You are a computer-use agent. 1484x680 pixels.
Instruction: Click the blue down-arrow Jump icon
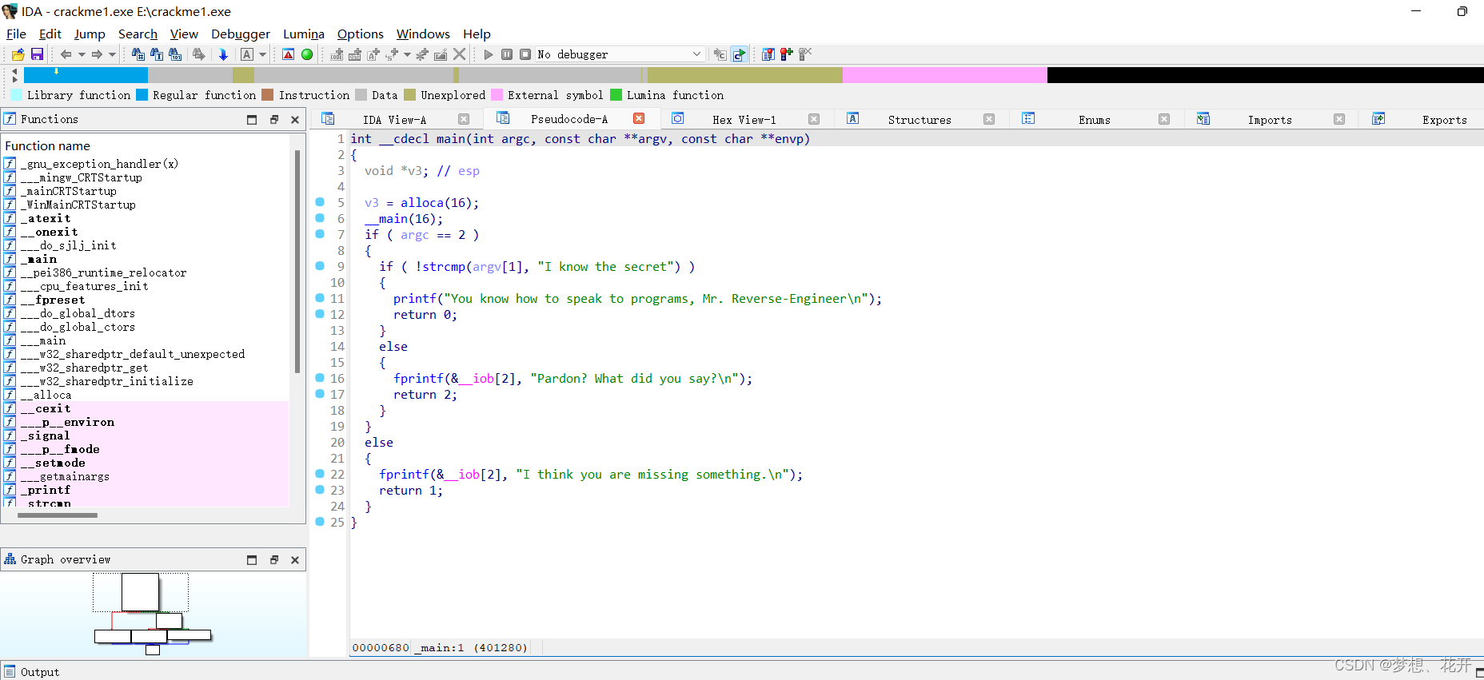[223, 54]
